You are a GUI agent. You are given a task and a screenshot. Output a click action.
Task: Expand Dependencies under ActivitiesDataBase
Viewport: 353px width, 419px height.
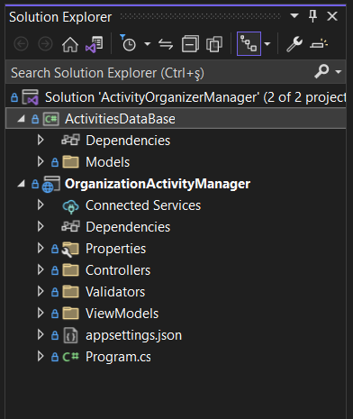click(x=41, y=140)
